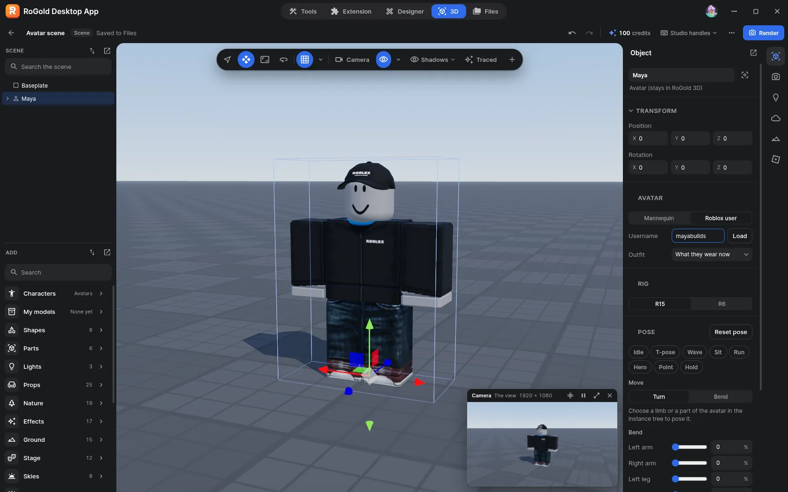Open the Tools tab
Viewport: 788px width, 492px height.
[303, 11]
